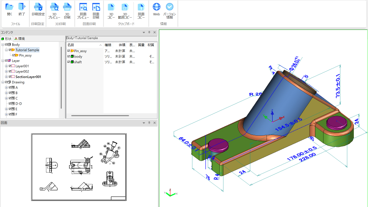The height and width of the screenshot is (207, 368).
Task: Select the 形状 tab
Action: (x=7, y=39)
